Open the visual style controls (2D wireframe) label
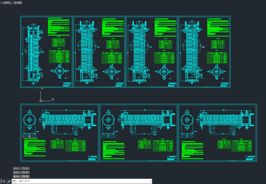This screenshot has height=184, width=266. click(17, 3)
